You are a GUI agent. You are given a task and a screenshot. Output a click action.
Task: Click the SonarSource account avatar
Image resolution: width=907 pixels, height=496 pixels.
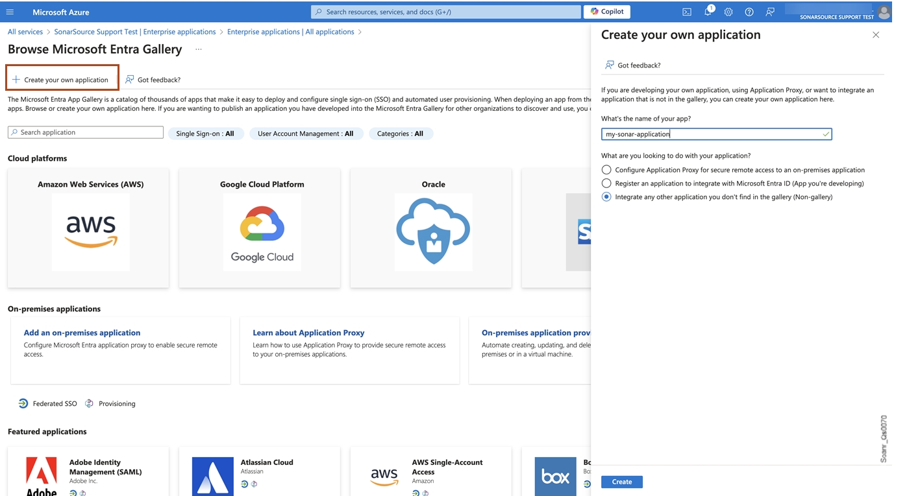tap(884, 12)
